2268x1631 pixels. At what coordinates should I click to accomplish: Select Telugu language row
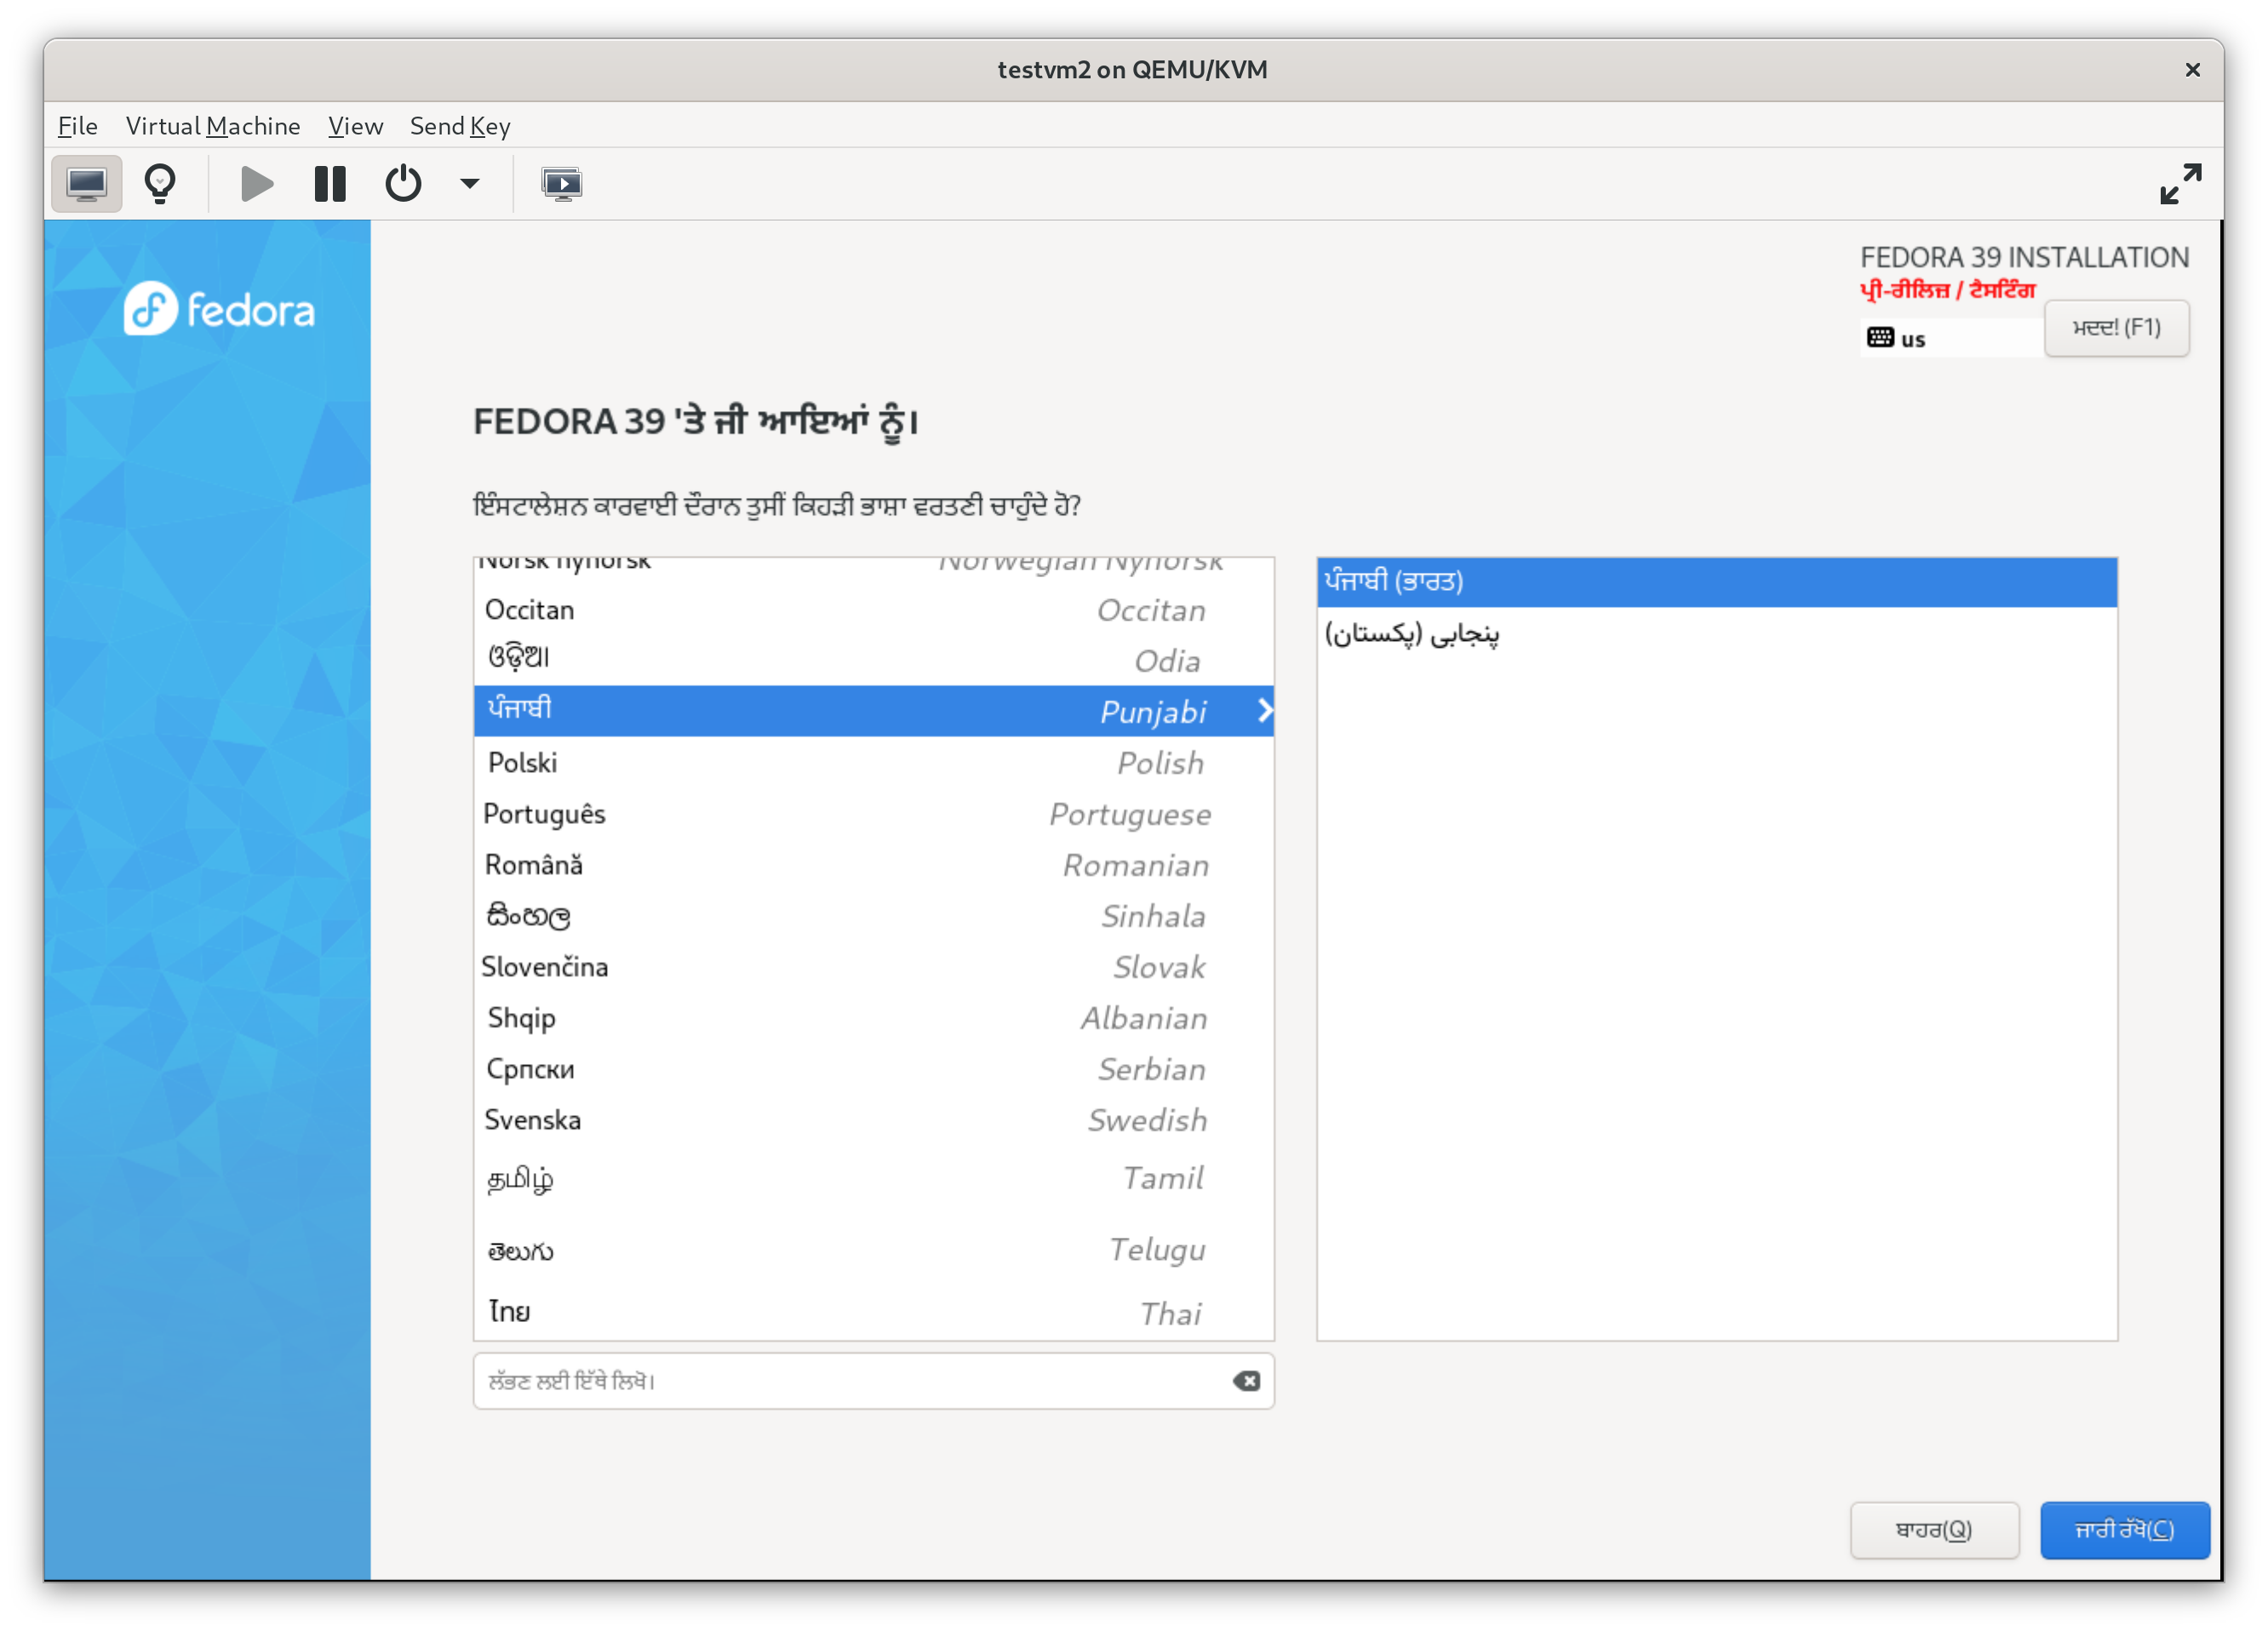coord(874,1250)
